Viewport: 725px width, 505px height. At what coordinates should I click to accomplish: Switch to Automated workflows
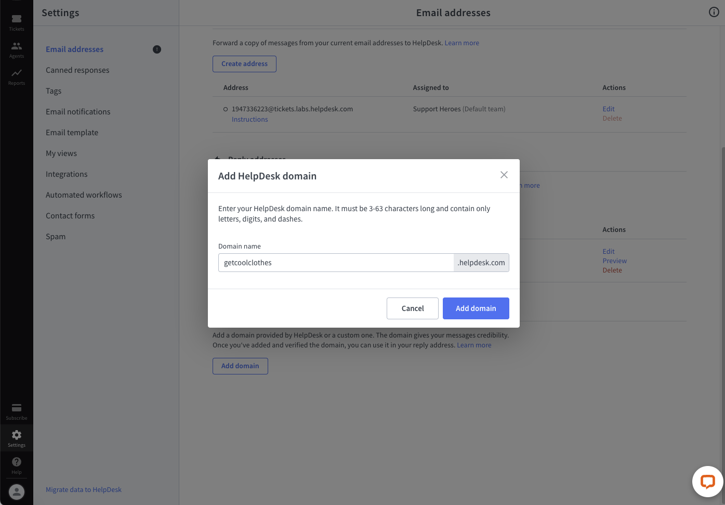84,195
